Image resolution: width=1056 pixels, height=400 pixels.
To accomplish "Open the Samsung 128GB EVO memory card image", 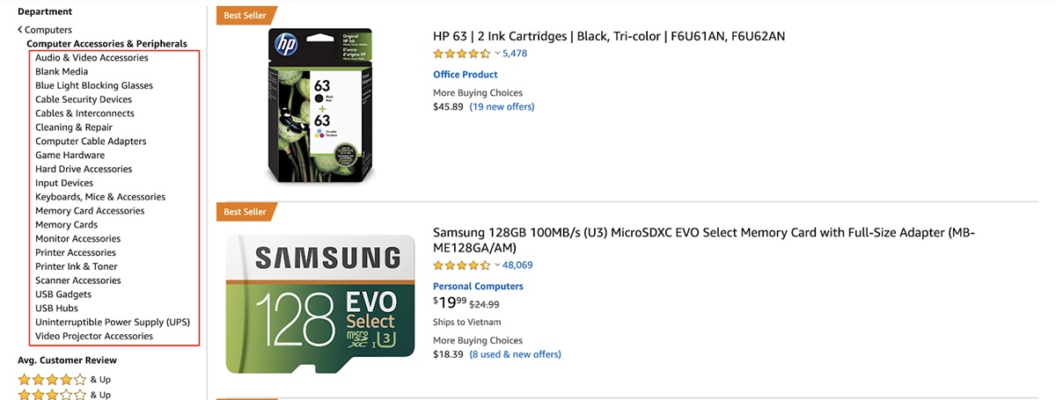I will [x=320, y=303].
